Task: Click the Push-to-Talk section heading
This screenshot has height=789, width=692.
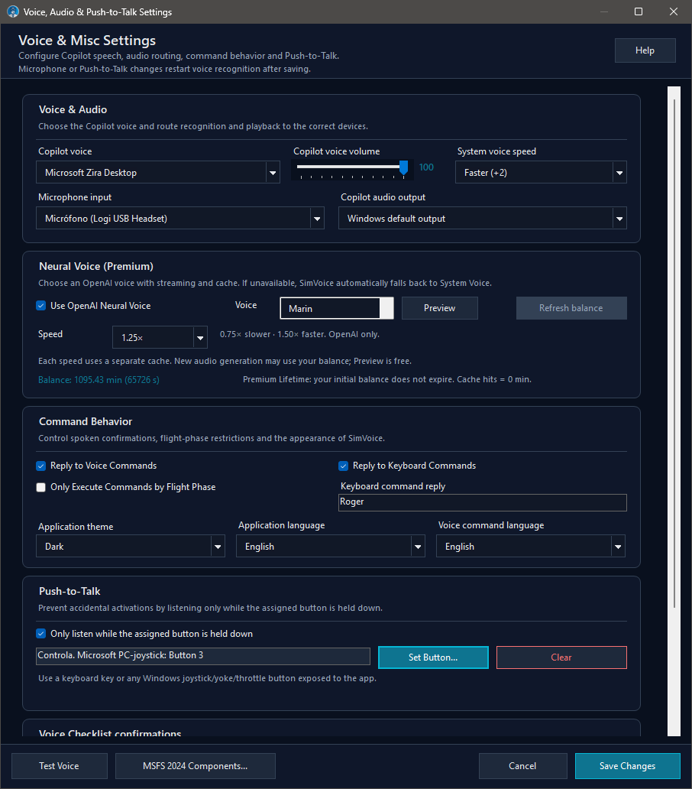Action: tap(70, 591)
